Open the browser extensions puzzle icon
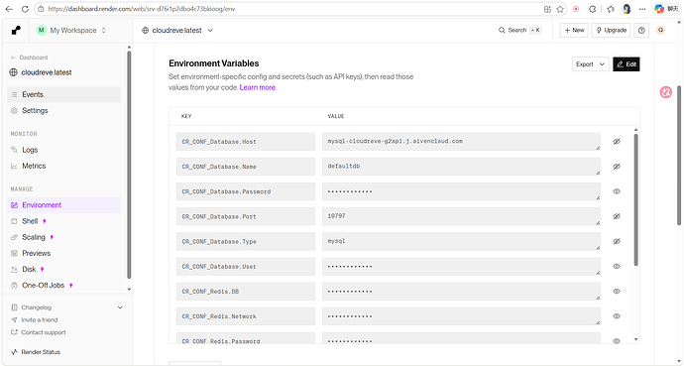Image resolution: width=684 pixels, height=366 pixels. 593,9
